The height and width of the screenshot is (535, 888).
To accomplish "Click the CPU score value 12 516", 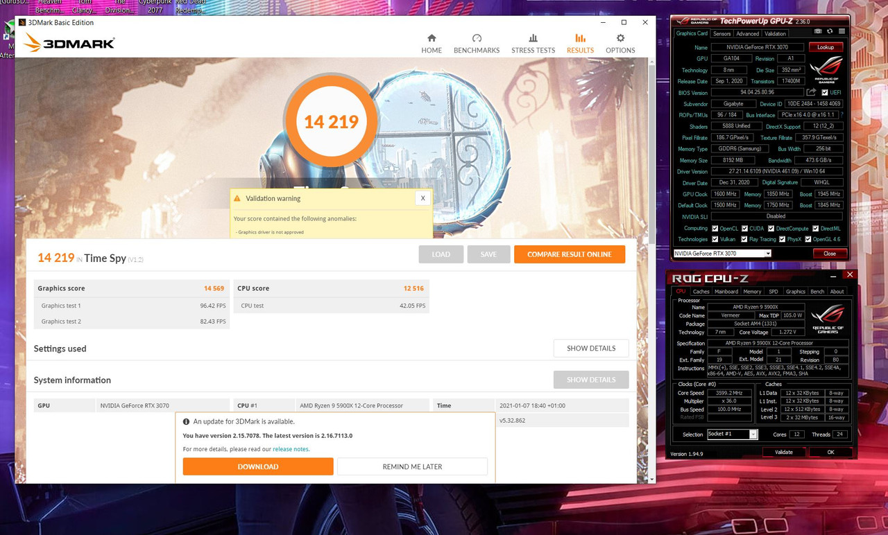I will pos(413,288).
